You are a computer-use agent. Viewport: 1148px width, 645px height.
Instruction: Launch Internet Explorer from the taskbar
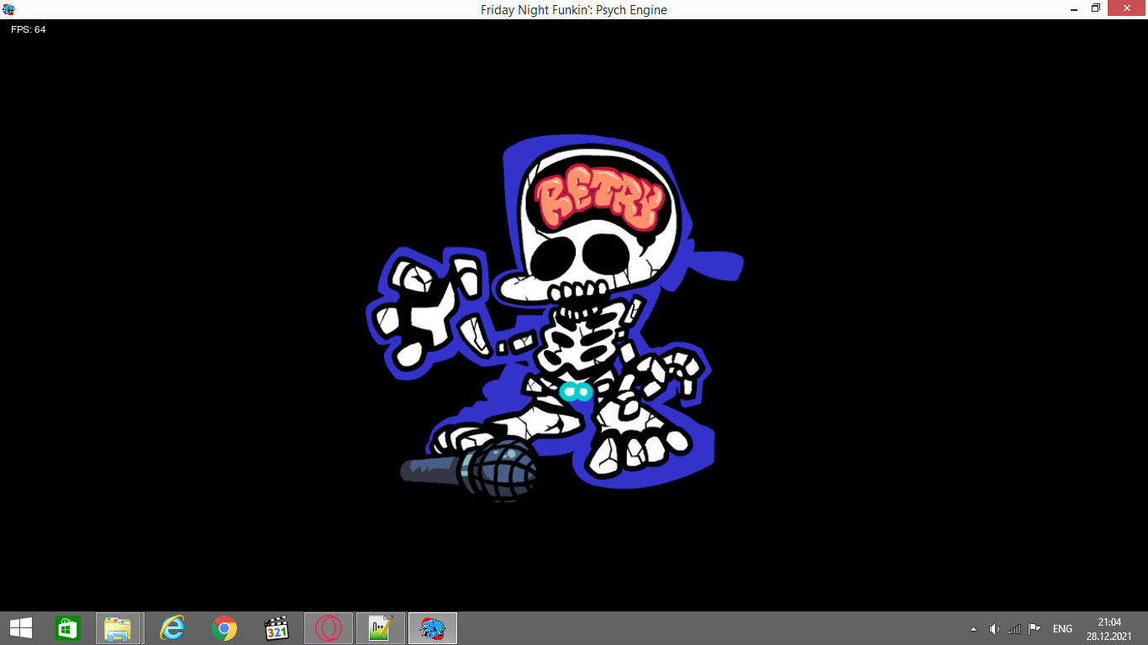171,628
